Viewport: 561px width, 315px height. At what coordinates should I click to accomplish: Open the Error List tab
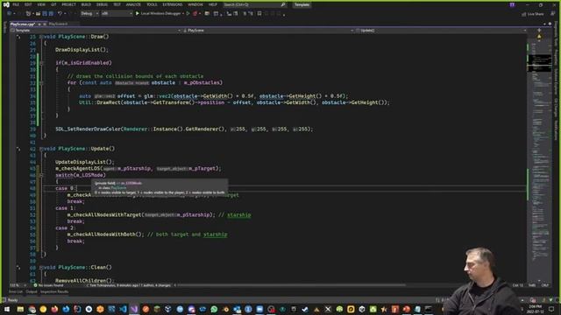(16, 291)
